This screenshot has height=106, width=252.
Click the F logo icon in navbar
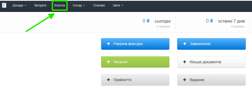tap(4, 5)
